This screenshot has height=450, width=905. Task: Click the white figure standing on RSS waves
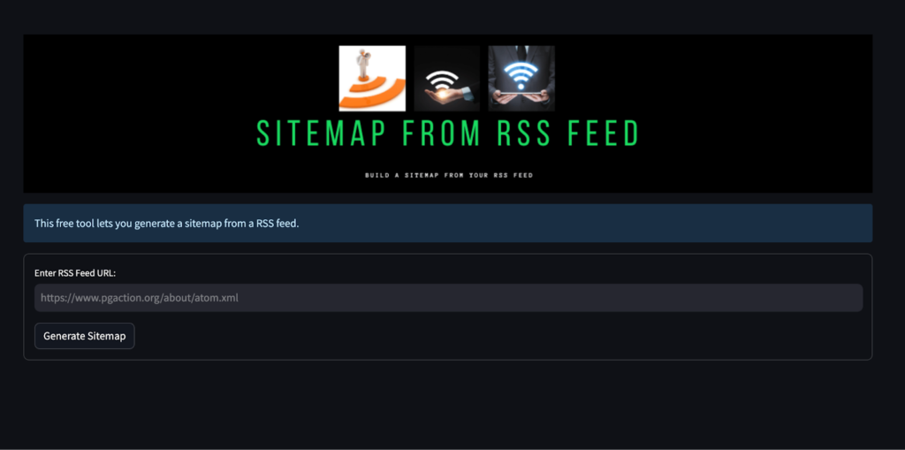tap(363, 65)
